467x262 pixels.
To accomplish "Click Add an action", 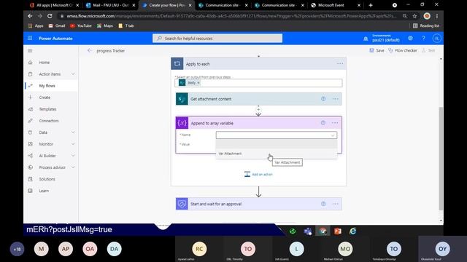I will click(x=258, y=175).
